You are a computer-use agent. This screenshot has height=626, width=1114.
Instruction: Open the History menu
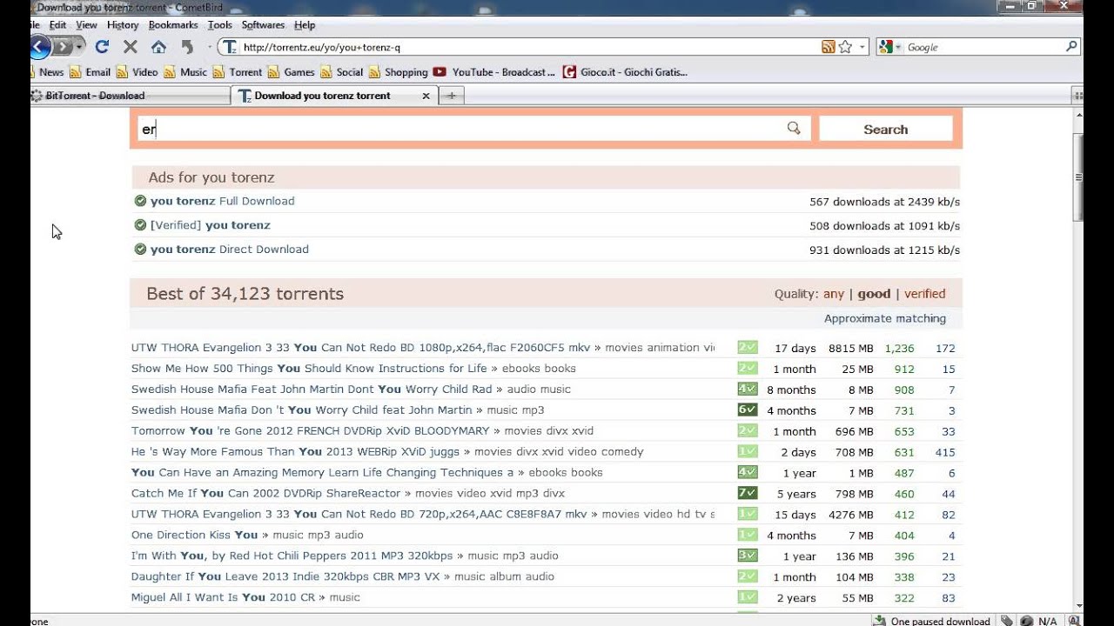click(123, 25)
